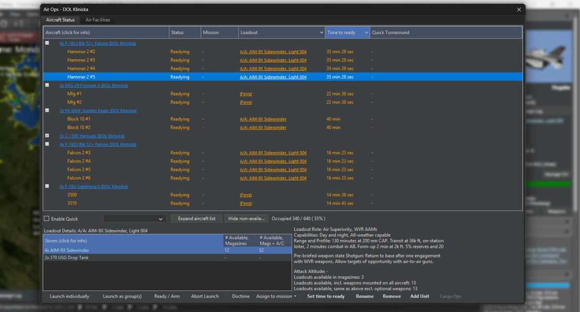
Task: Collapse the MiG-29 Fulcrum A group
Action: click(x=47, y=85)
